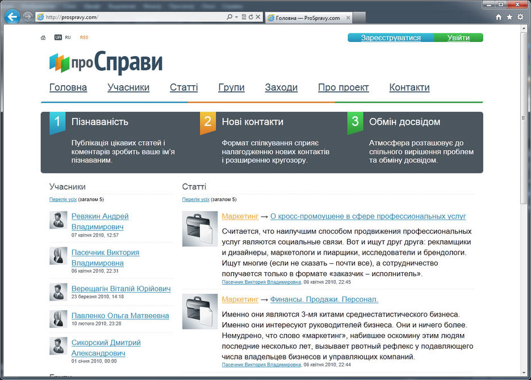Click the stop loading X icon
Viewport: 531px width, 380px height.
258,17
